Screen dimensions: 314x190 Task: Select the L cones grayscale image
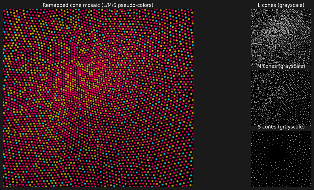coord(281,38)
